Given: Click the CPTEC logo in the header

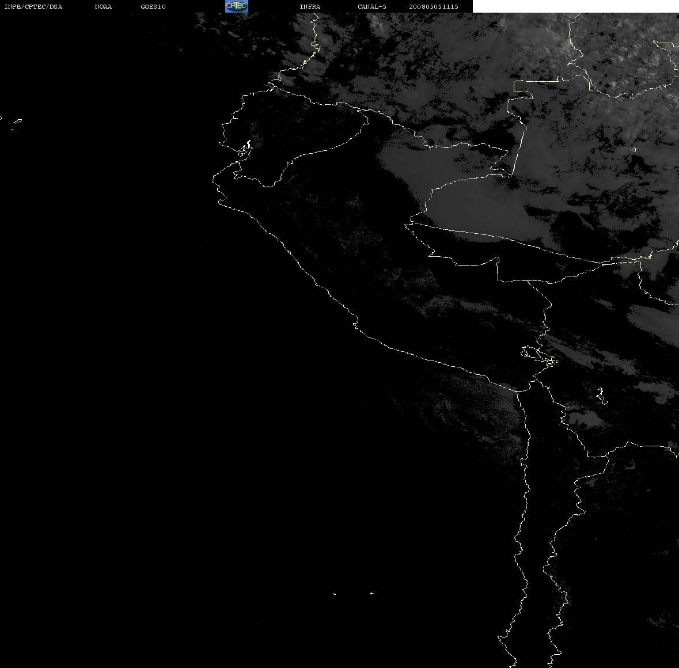Looking at the screenshot, I should tap(237, 6).
